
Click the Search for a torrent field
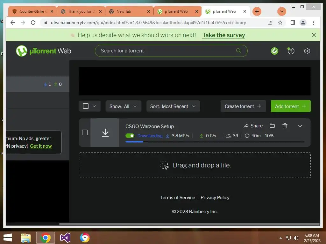click(x=171, y=51)
